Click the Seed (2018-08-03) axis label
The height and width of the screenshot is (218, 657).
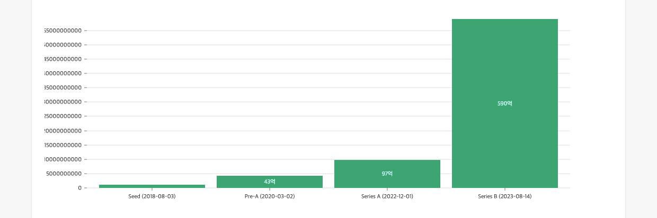[x=152, y=196]
